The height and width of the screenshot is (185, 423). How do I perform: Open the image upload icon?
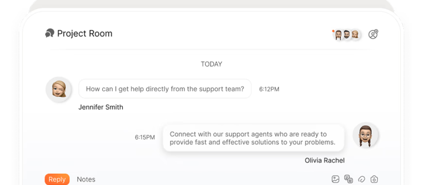coord(335,179)
